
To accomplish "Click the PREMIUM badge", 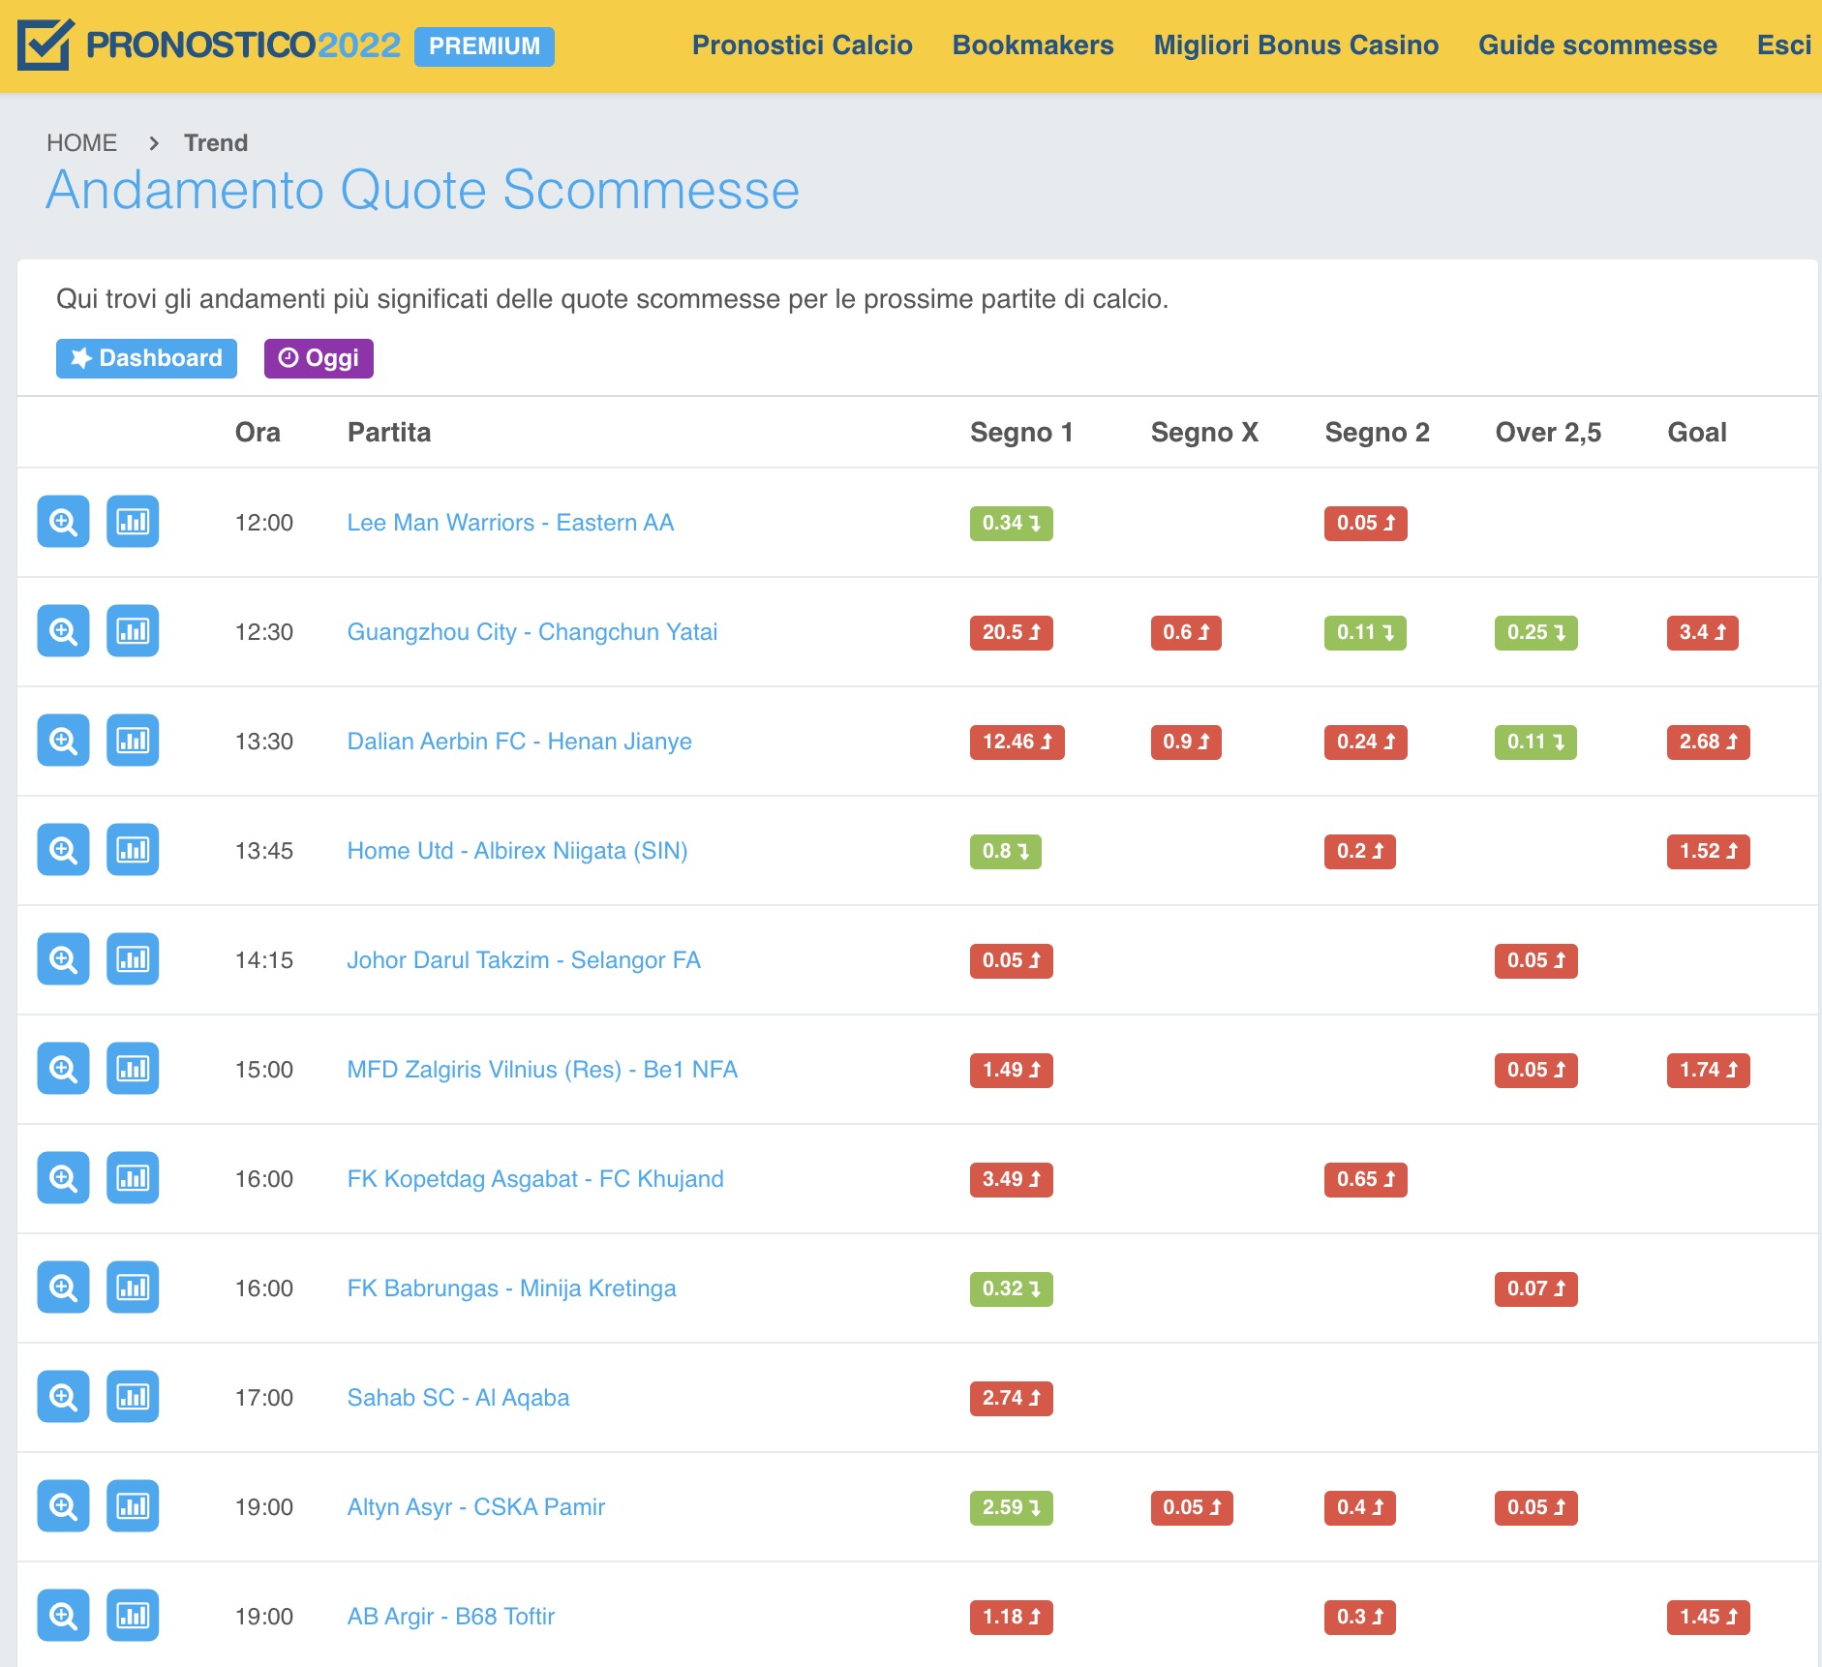I will pos(484,46).
